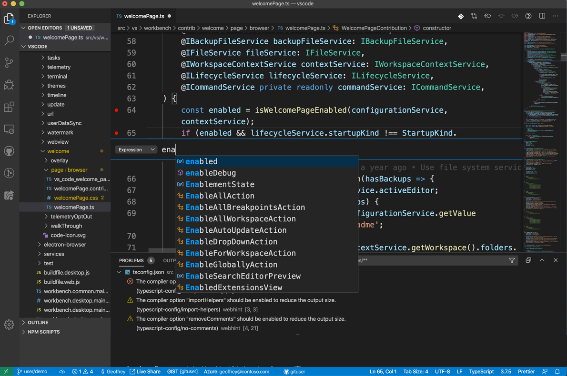
Task: Open Settings via the gear icon
Action: coord(9,324)
